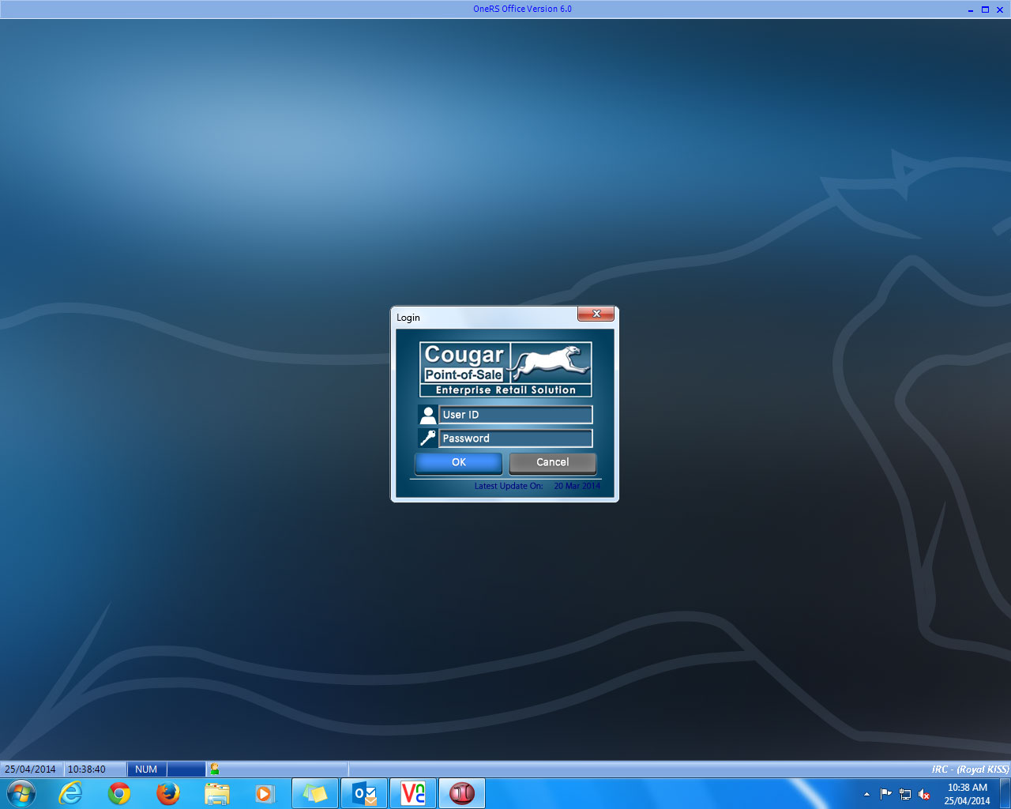Viewport: 1011px width, 809px height.
Task: Open Windows Media Player from the taskbar
Action: click(x=265, y=793)
